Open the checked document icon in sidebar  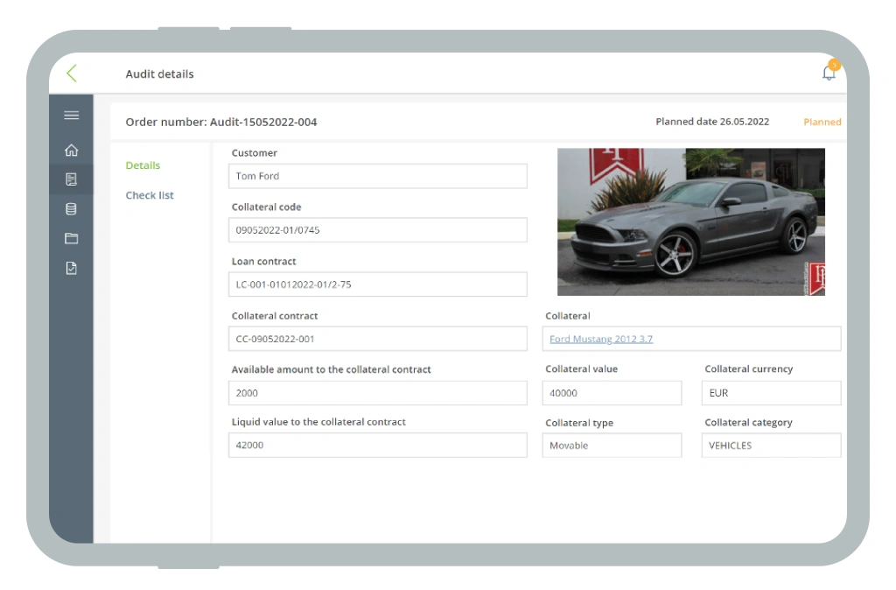click(x=72, y=268)
